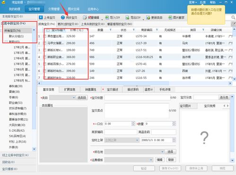Open dropdown arrow next to 导出CSV
Image resolution: width=236 pixels, height=175 pixels.
(143, 19)
